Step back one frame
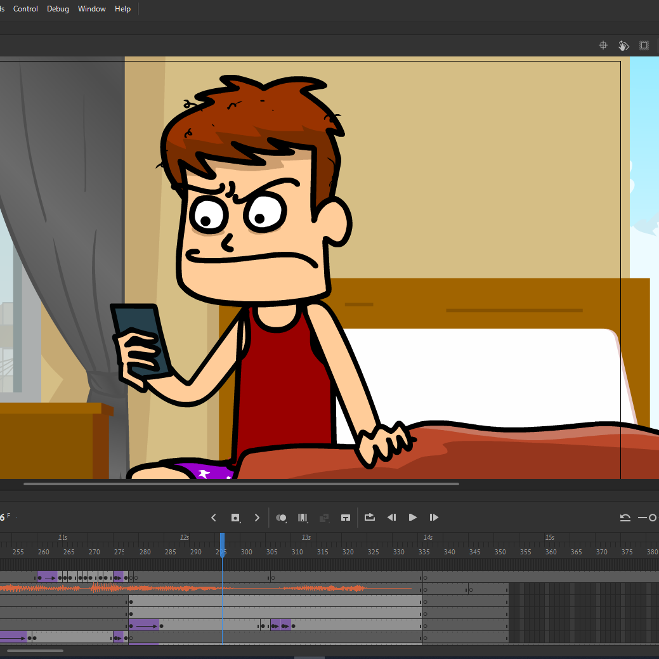659x659 pixels. coord(391,518)
